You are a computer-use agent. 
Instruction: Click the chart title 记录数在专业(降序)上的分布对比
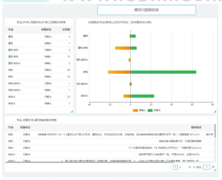(120, 22)
